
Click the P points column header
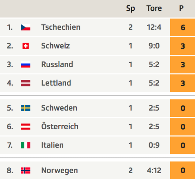coord(181,8)
